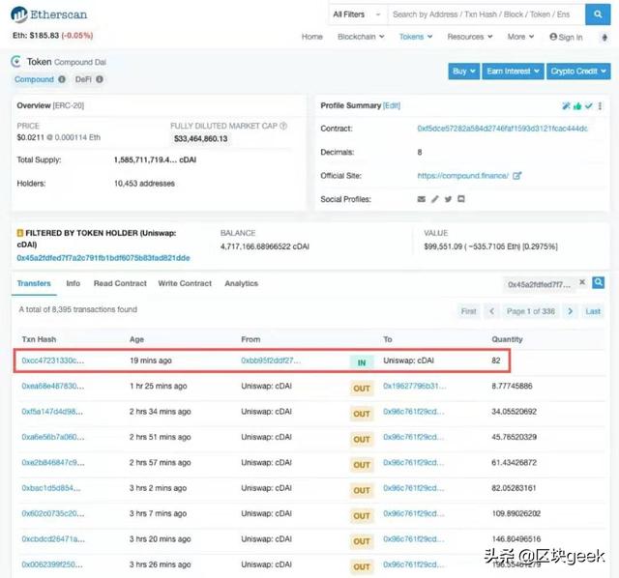Click the magic wand icon in Profile Summary
The width and height of the screenshot is (619, 578).
click(x=566, y=105)
